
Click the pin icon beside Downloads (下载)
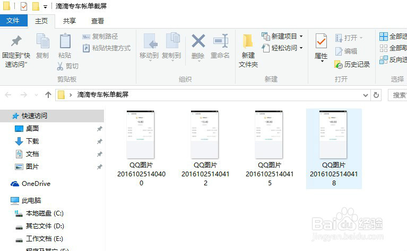point(99,141)
